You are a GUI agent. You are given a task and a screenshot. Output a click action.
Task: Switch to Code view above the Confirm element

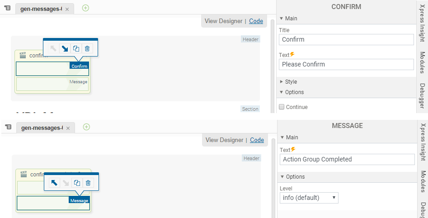(256, 21)
